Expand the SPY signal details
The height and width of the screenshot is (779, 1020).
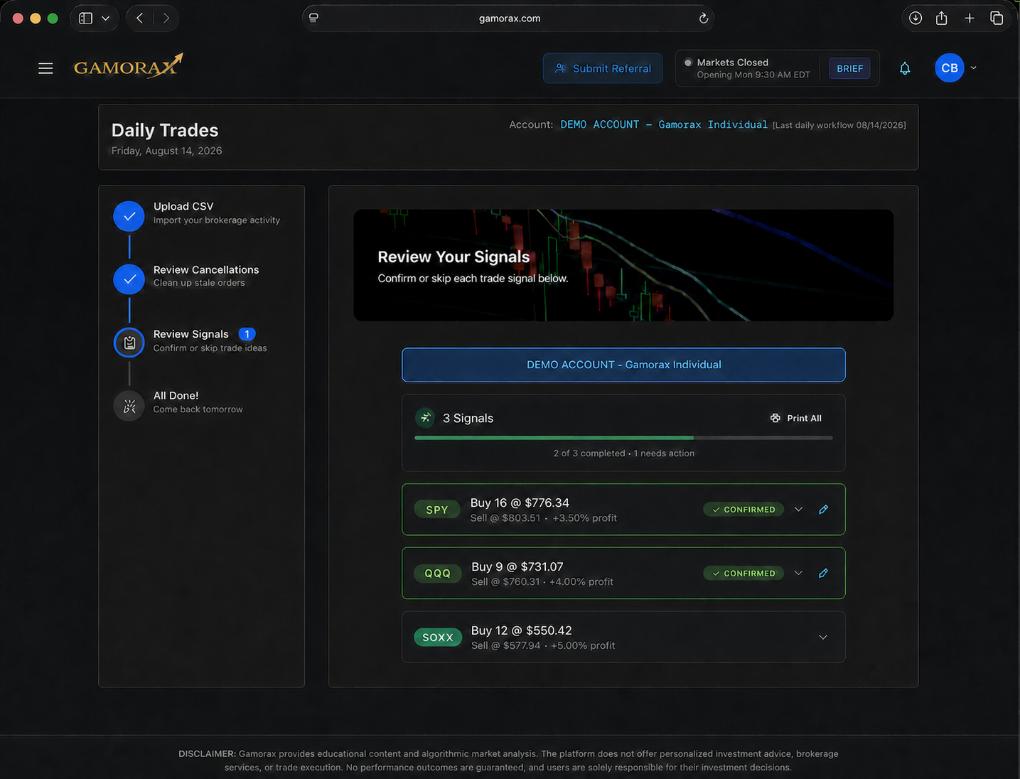click(798, 510)
